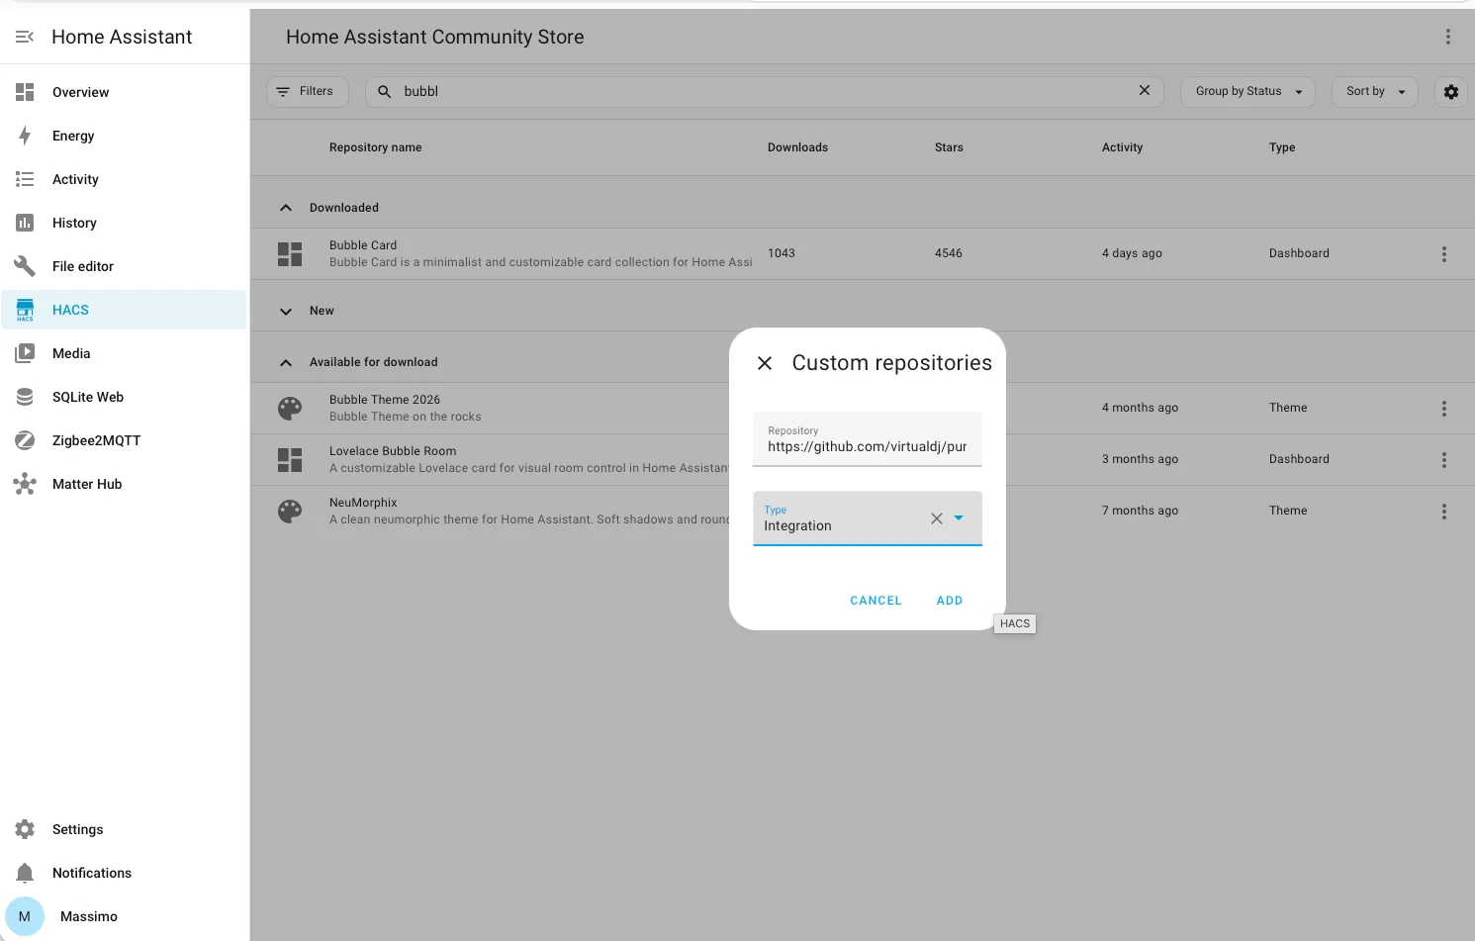Image resolution: width=1475 pixels, height=941 pixels.
Task: Open the Bubble Card repository row
Action: point(862,254)
